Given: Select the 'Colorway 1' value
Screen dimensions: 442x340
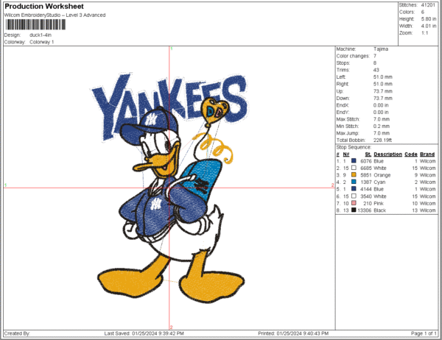Looking at the screenshot, I should coord(42,42).
